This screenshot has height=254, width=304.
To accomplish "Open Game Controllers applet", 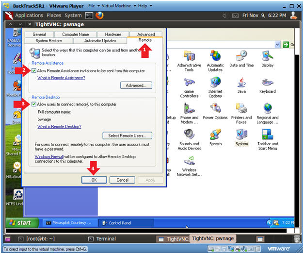I will click(x=189, y=87).
